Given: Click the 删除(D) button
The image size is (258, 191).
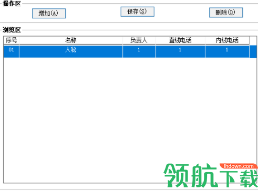Looking at the screenshot, I should point(226,13).
